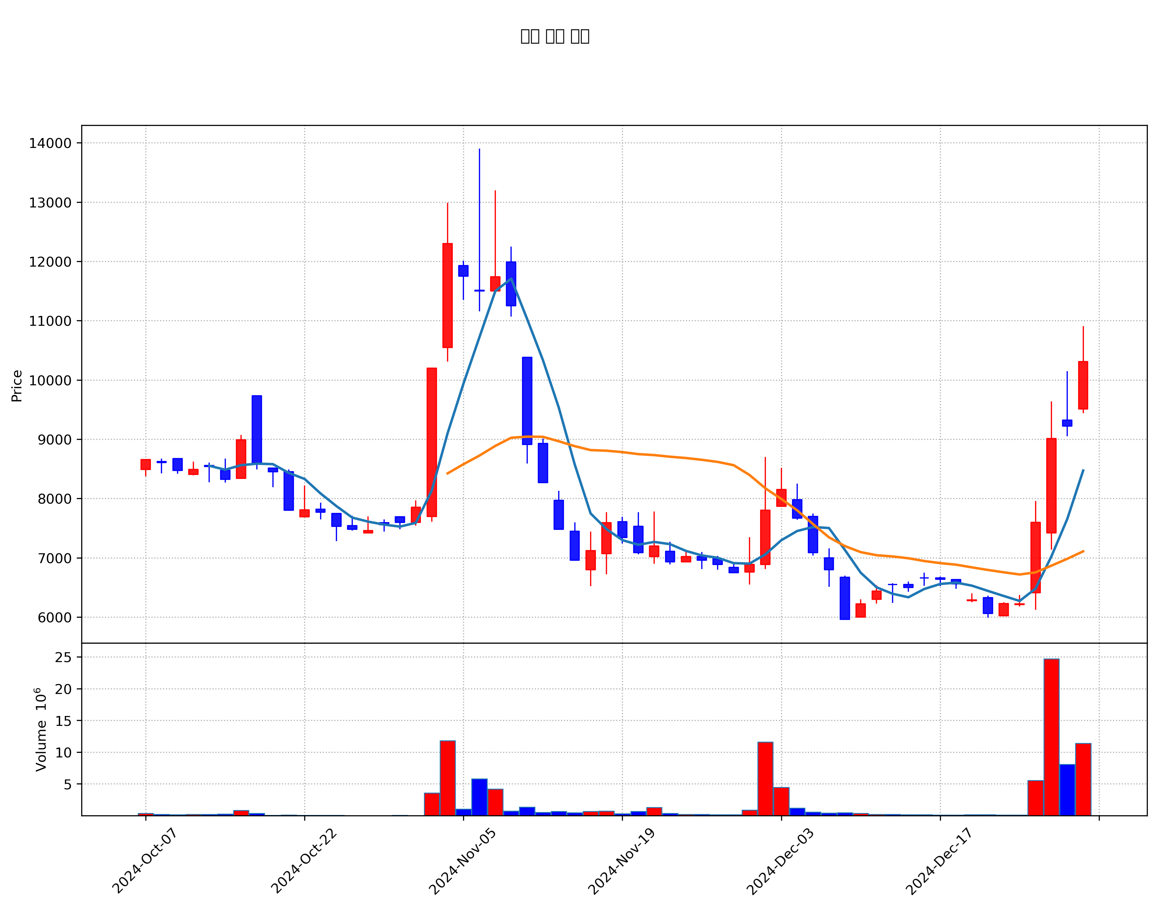Image resolution: width=1157 pixels, height=907 pixels.
Task: Click the blue moving average line peak near 11700
Action: (x=510, y=279)
